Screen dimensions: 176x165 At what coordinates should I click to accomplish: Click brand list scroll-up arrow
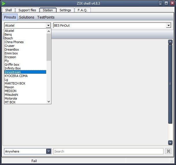pos(49,31)
